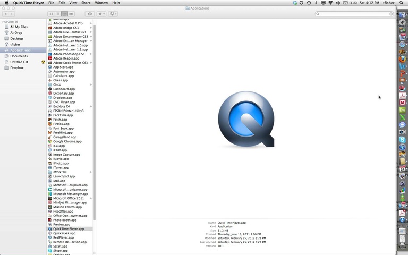Switch Finder to icon view

[52, 14]
